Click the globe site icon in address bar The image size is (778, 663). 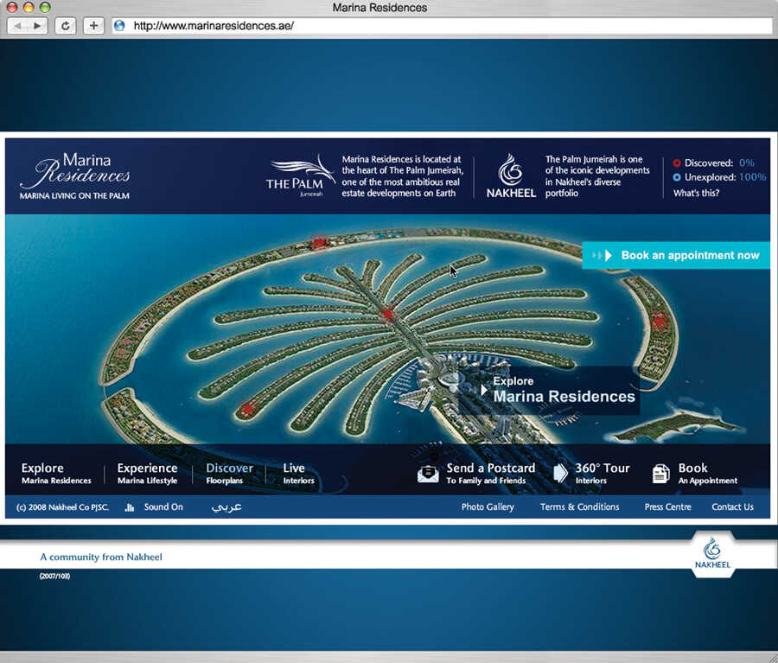click(x=119, y=25)
